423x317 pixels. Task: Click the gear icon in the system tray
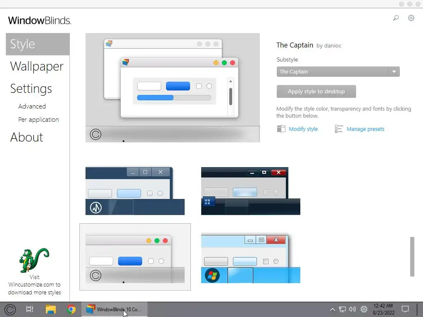point(364,309)
